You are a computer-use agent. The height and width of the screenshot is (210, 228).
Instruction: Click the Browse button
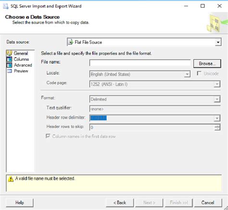click(207, 64)
